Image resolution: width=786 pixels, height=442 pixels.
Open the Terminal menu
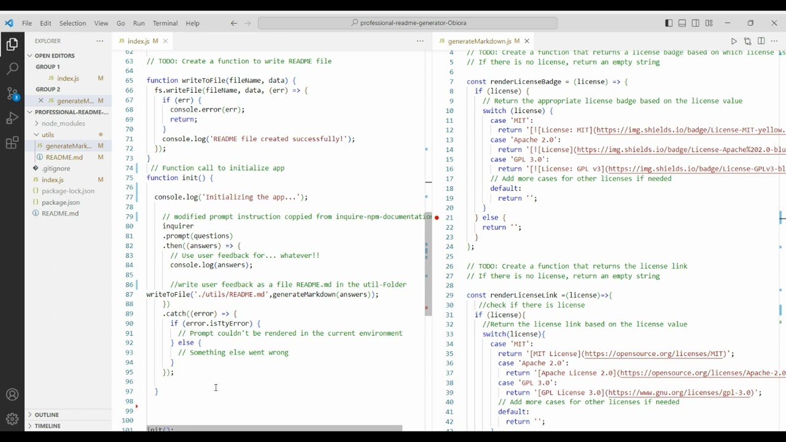(x=165, y=23)
